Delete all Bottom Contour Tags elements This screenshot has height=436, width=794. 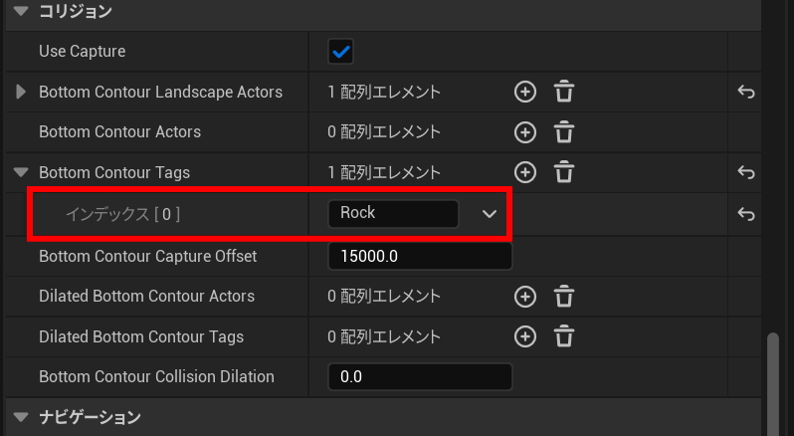(x=564, y=172)
